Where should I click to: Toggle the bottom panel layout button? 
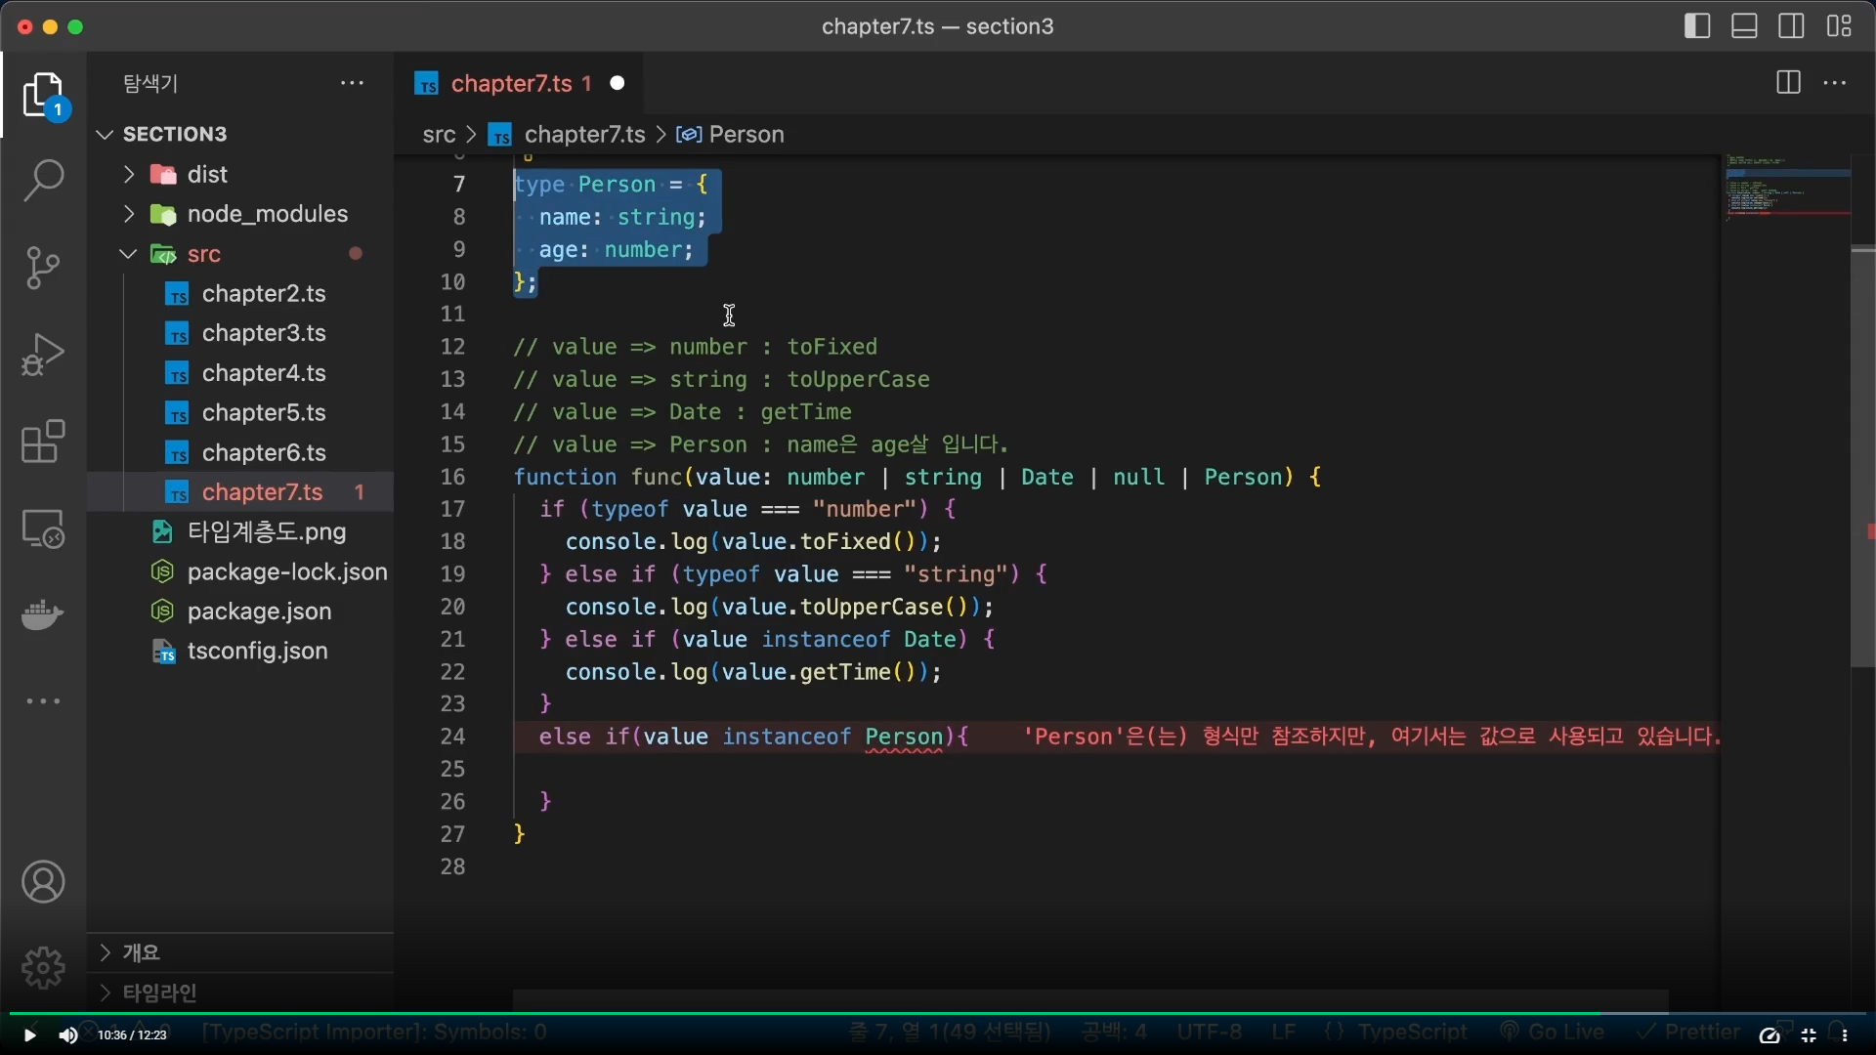coord(1745,26)
